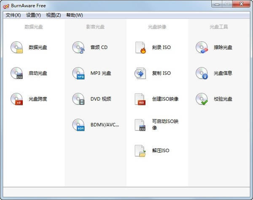This screenshot has height=200, width=253.
Task: Click the 擦除光盘 text label
Action: (x=223, y=47)
